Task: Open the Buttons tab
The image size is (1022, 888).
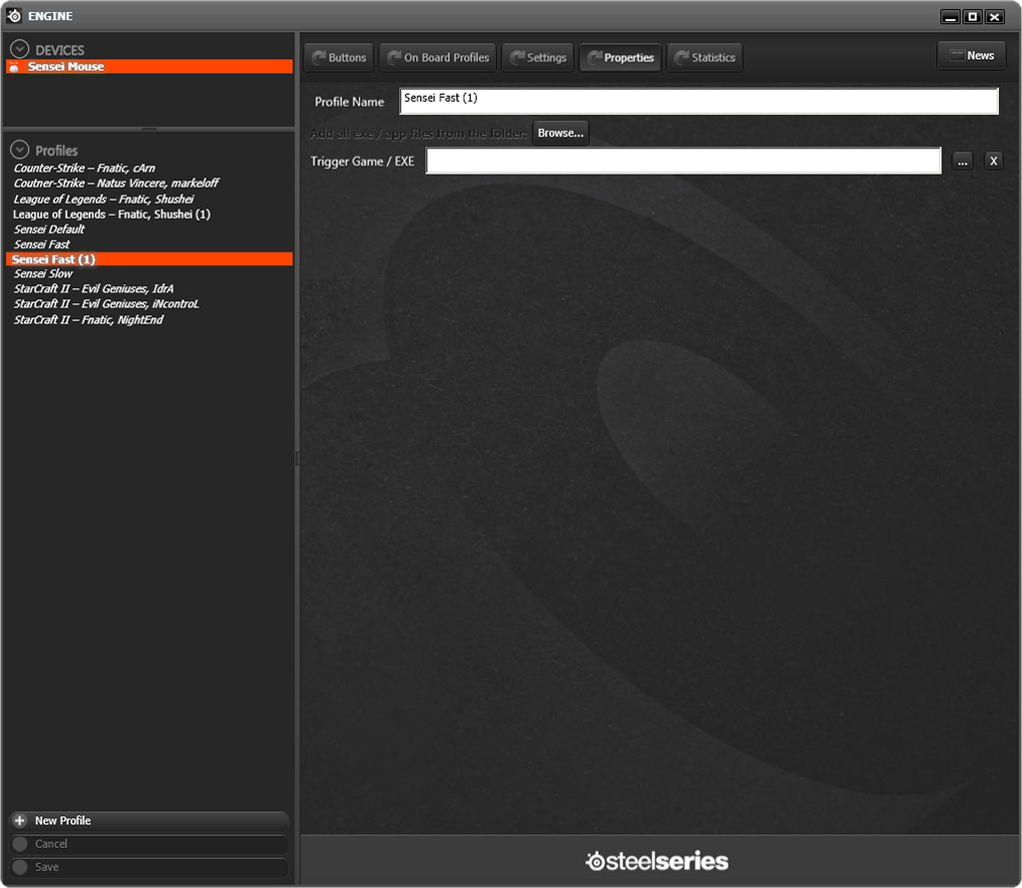Action: 339,57
